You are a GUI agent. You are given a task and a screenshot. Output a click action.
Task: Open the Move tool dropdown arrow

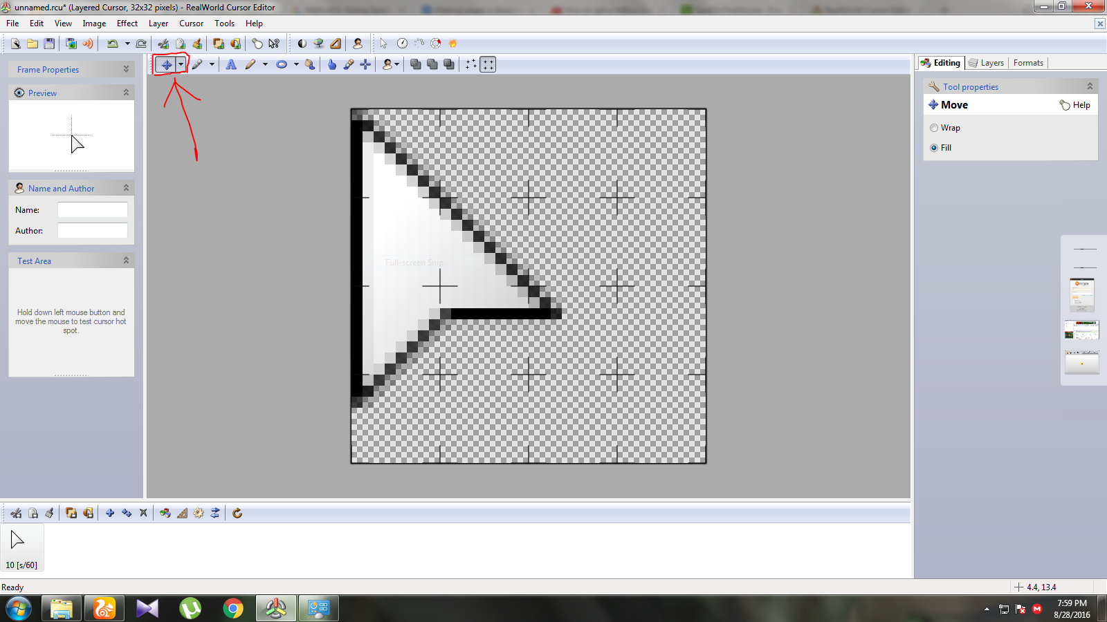(181, 64)
